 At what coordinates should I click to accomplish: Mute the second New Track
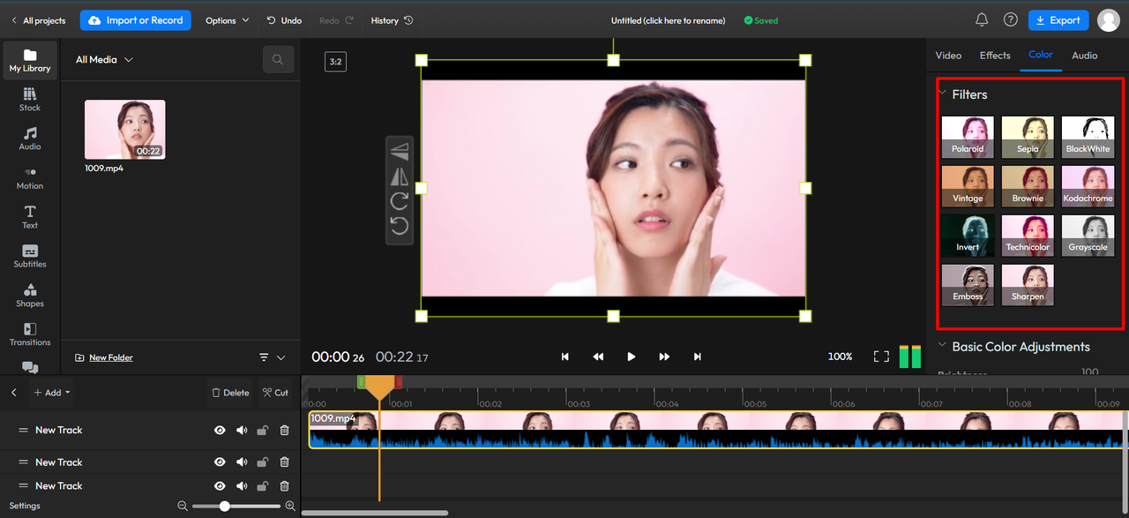click(242, 462)
